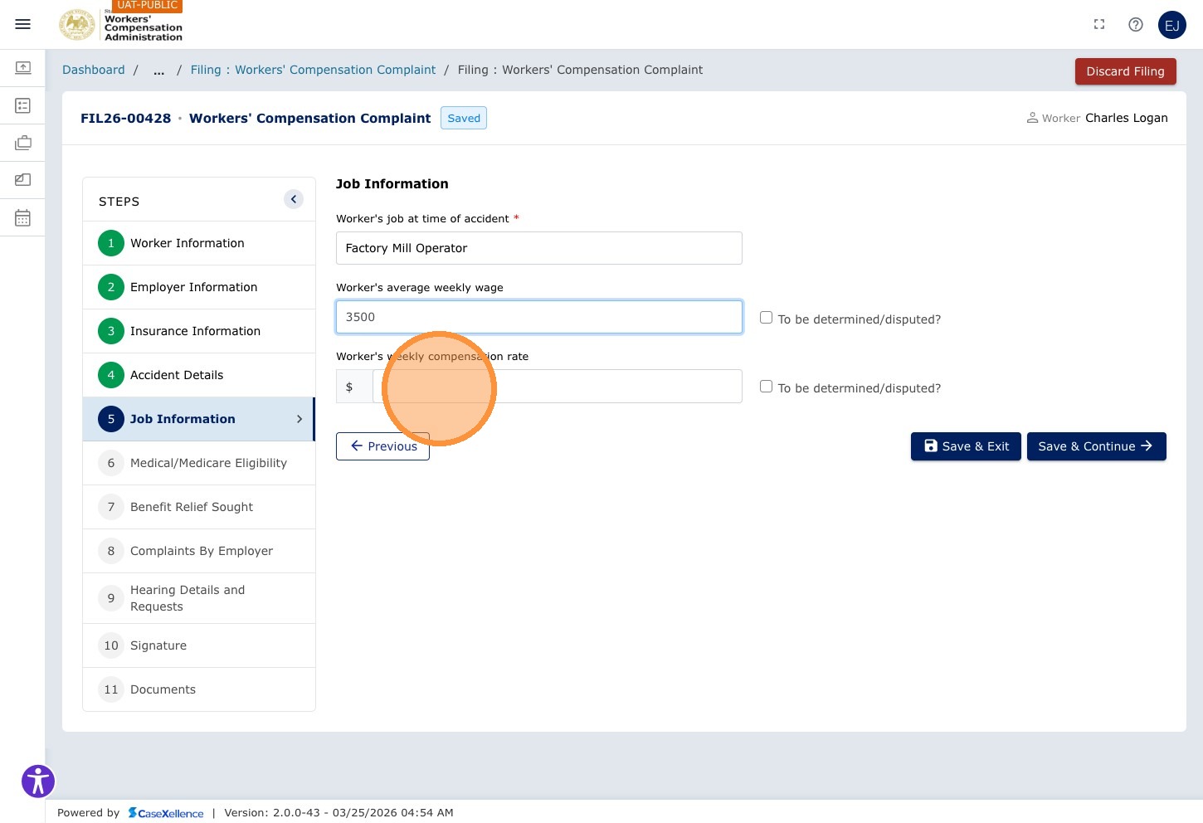Open the CaseXellence link in footer
1203x823 pixels.
pyautogui.click(x=166, y=813)
